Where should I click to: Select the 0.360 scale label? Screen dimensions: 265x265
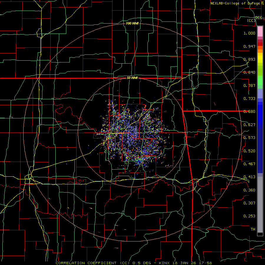click(249, 190)
